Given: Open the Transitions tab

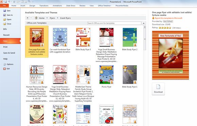Looking at the screenshot, I should [44, 6].
